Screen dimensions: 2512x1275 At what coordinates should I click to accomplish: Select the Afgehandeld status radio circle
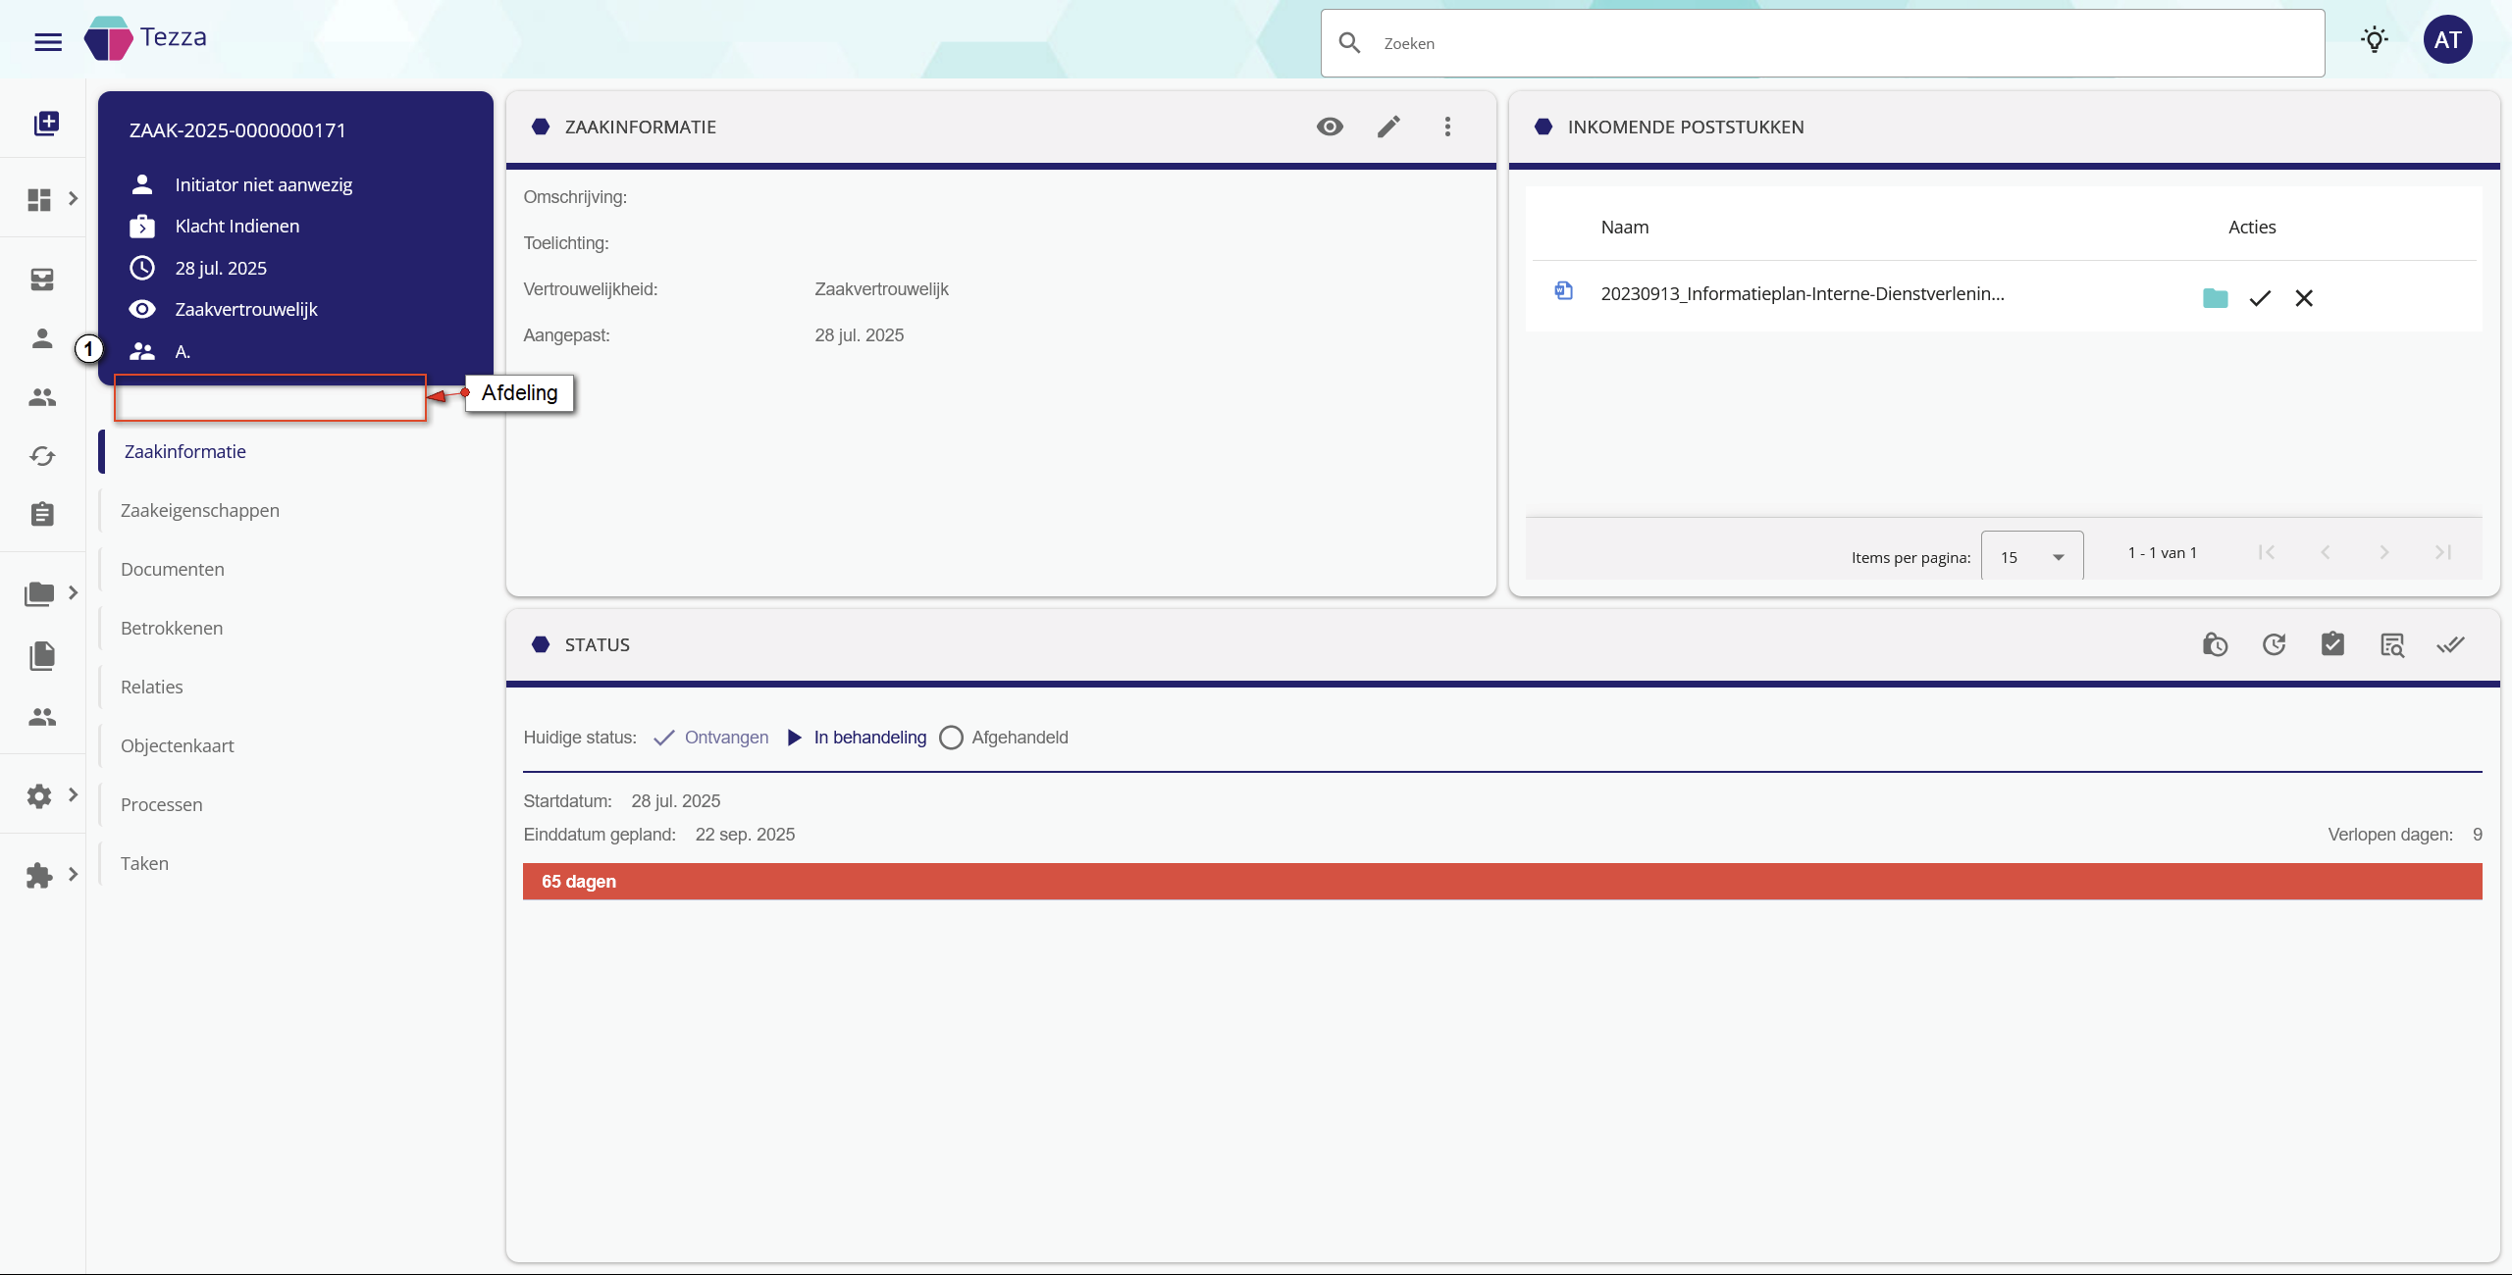point(951,738)
